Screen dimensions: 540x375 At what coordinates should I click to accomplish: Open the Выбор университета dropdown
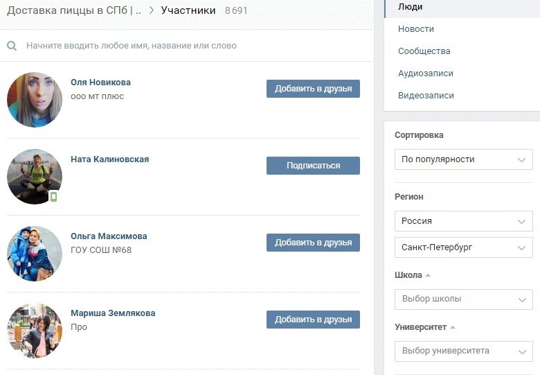coord(463,351)
